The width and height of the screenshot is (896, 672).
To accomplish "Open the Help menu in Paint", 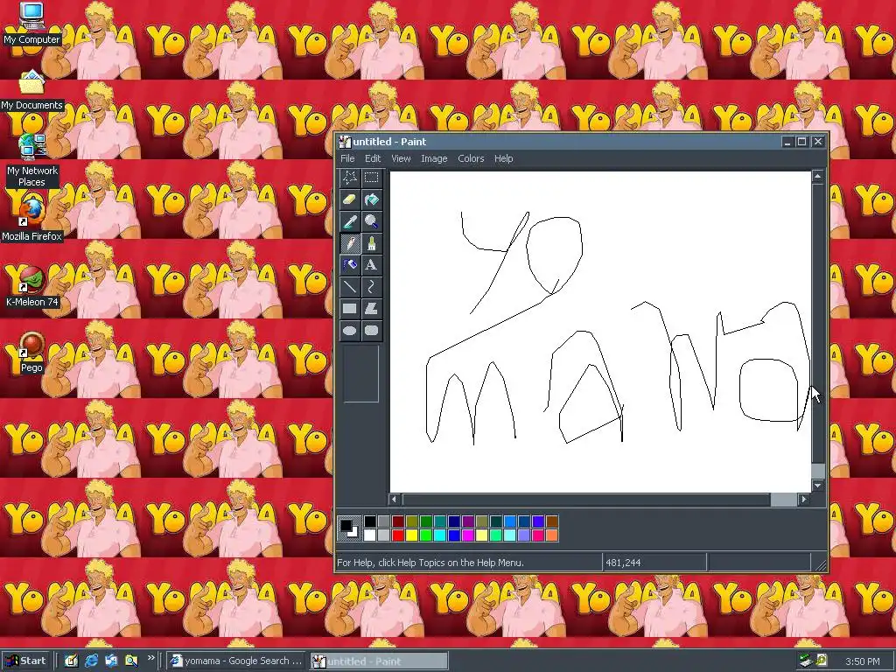I will (x=503, y=158).
